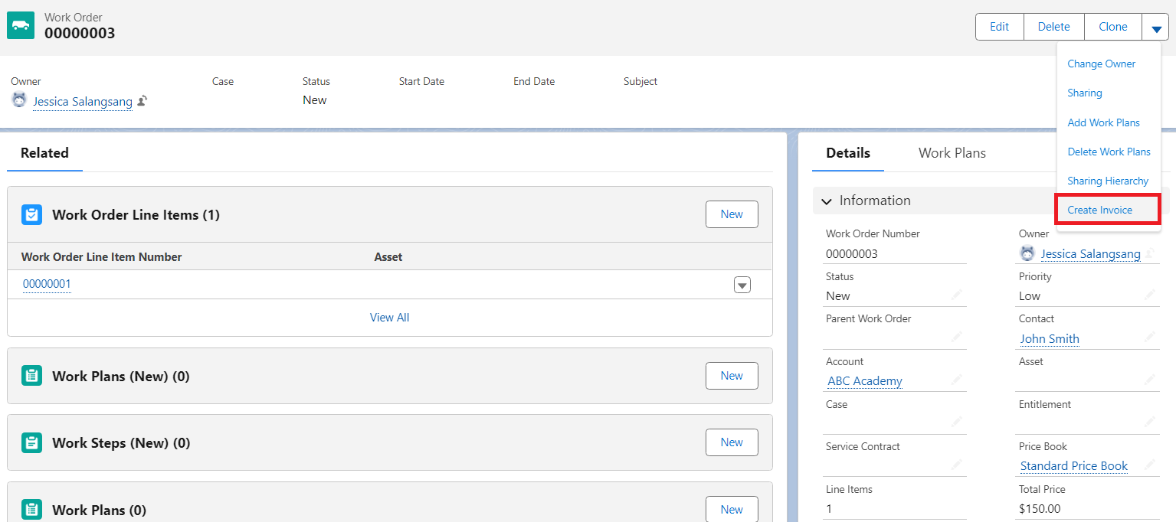Click the Work Order Line Items icon
This screenshot has height=522, width=1176.
[31, 215]
